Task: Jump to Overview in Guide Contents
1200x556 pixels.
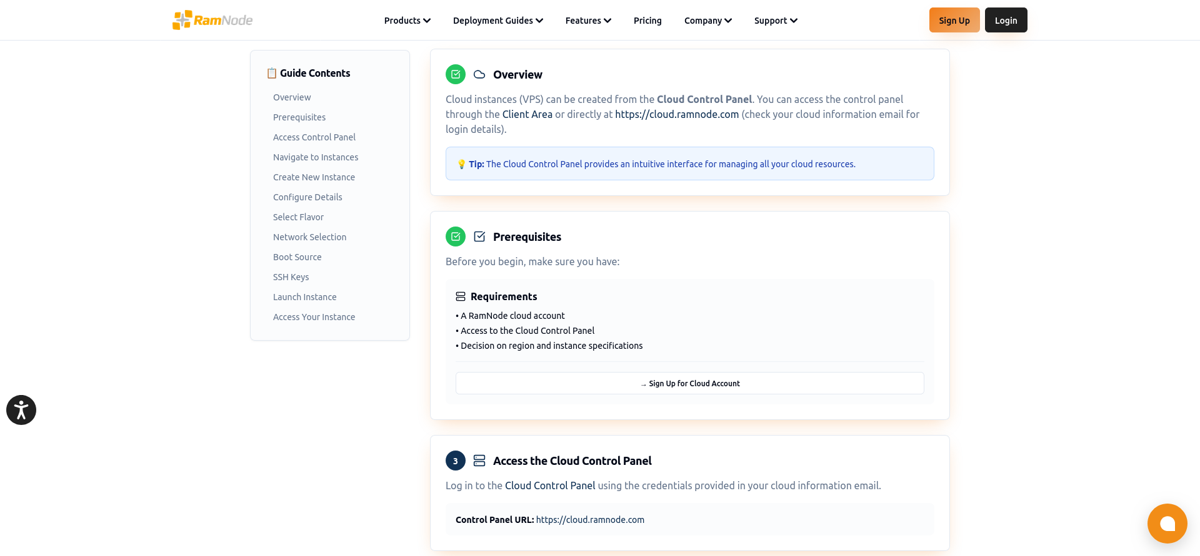Action: 292,97
